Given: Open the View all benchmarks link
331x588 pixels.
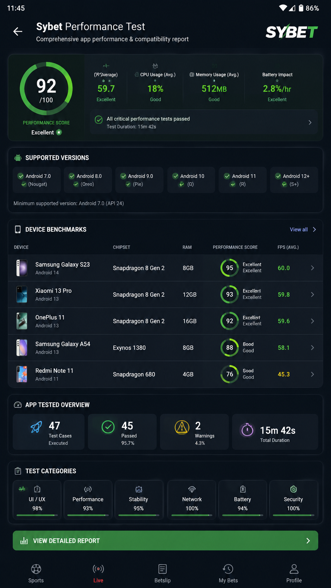Looking at the screenshot, I should click(299, 230).
